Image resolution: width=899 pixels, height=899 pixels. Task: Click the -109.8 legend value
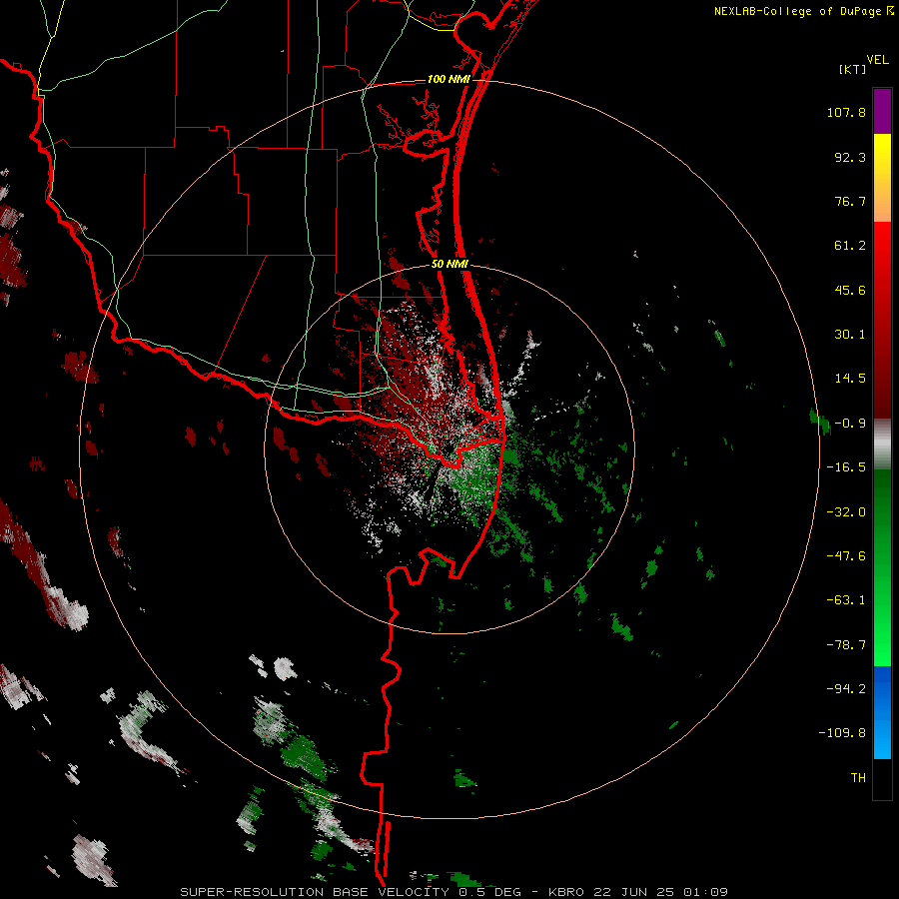click(843, 733)
